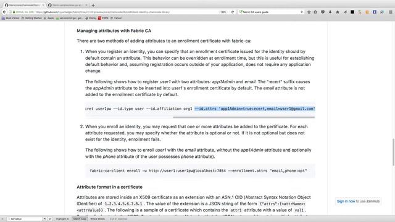This screenshot has height=222, width=395.
Task: Click the blue extension icon in toolbar
Action: (375, 12)
